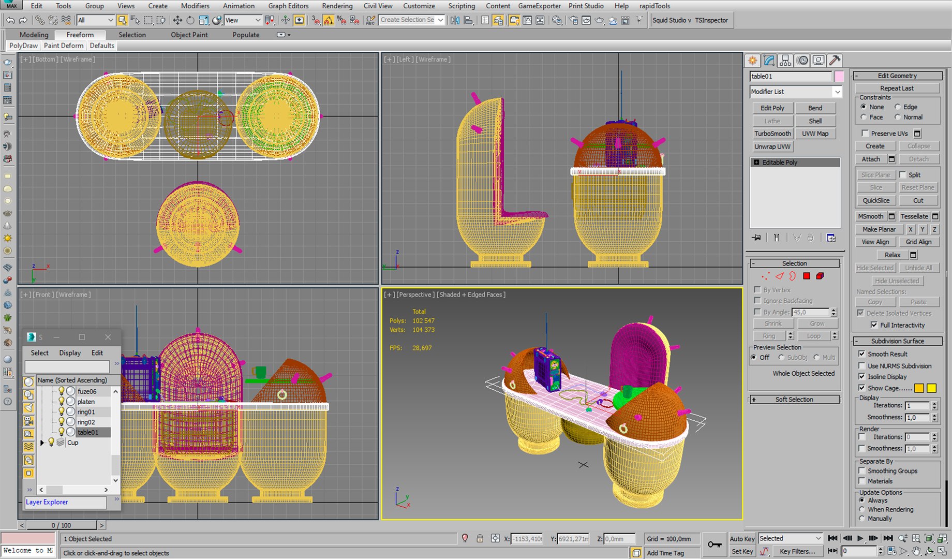Switch to Polygon sub-object level
952x559 pixels.
click(807, 276)
